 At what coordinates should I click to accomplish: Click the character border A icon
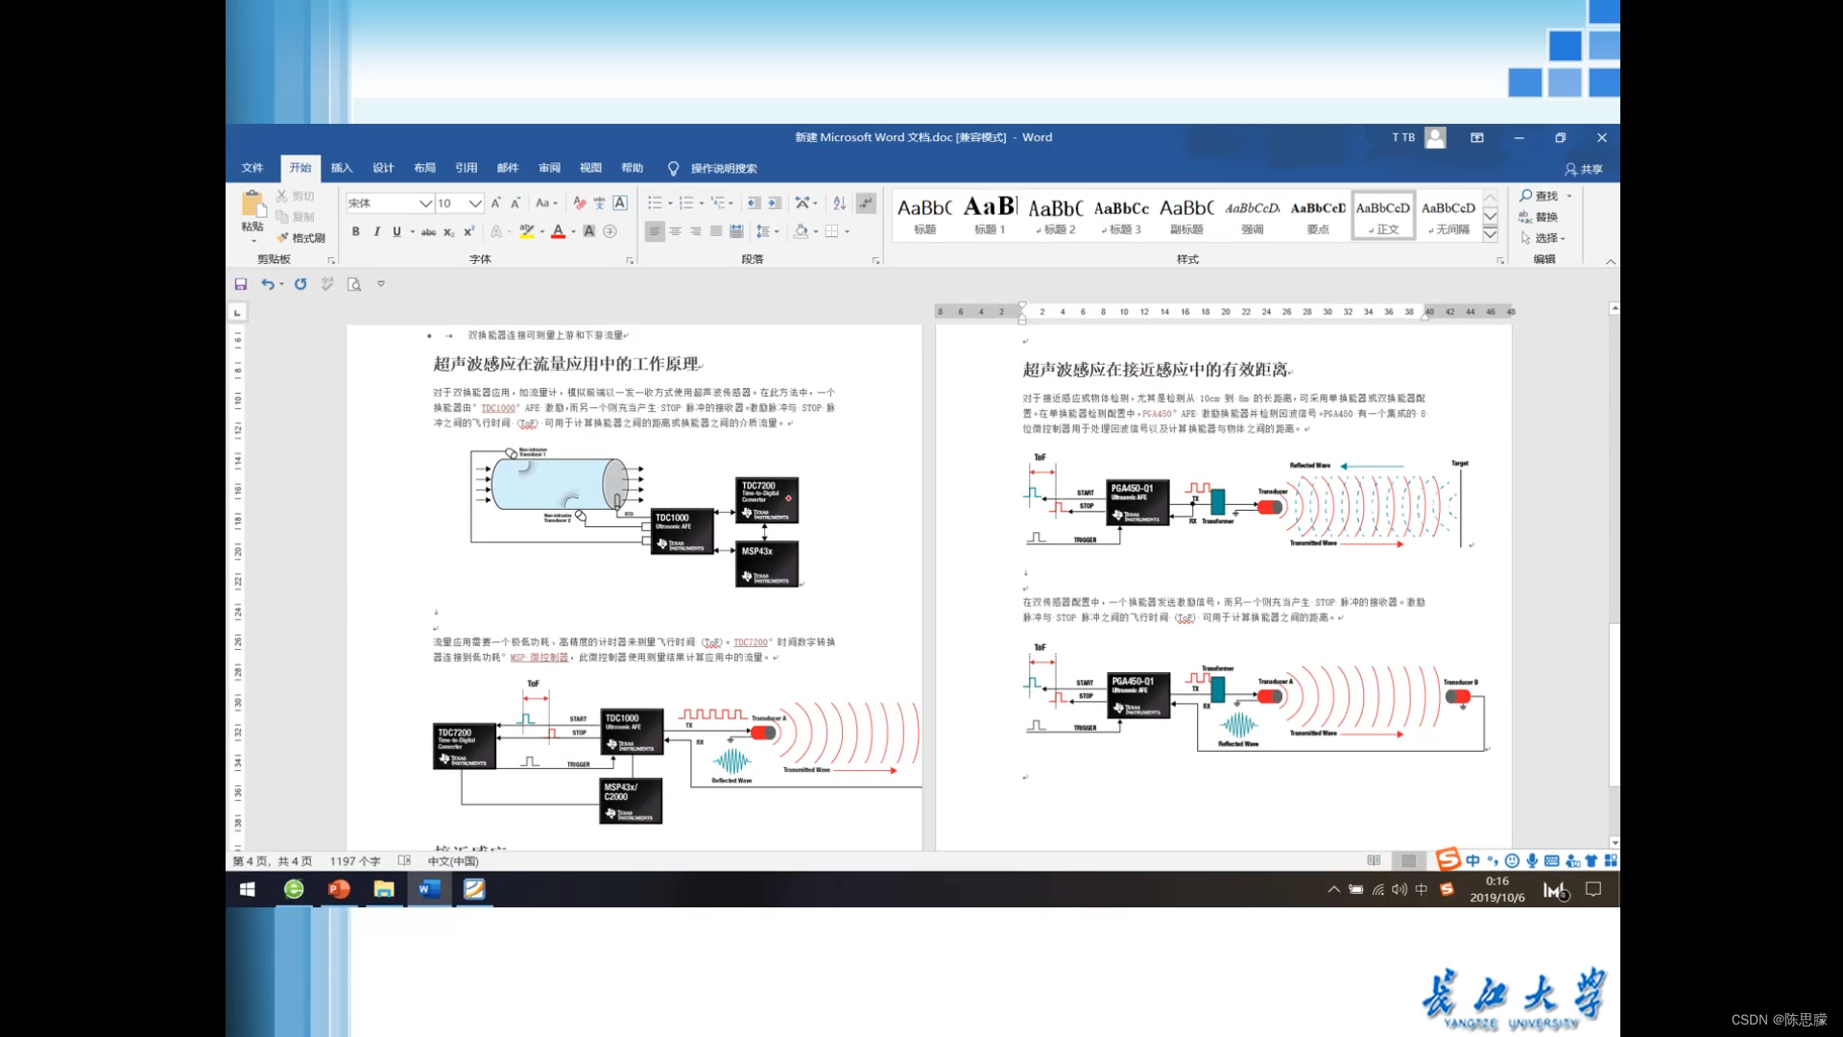(x=620, y=203)
